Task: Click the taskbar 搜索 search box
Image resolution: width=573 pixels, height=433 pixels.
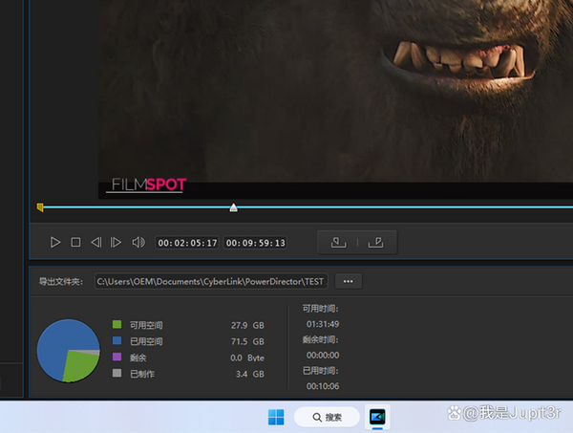Action: (x=327, y=417)
